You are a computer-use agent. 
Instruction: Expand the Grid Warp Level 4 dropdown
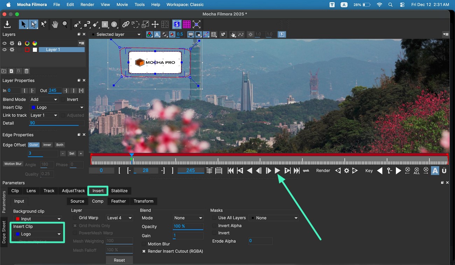(x=119, y=217)
